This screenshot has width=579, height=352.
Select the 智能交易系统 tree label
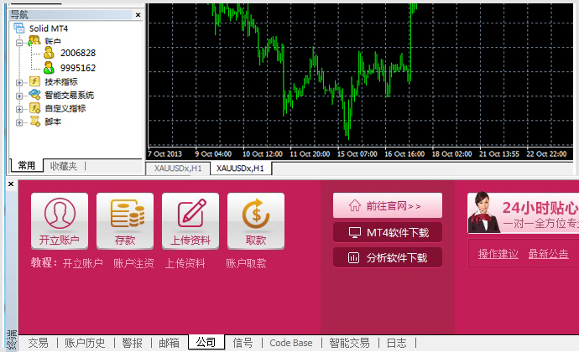tap(69, 96)
